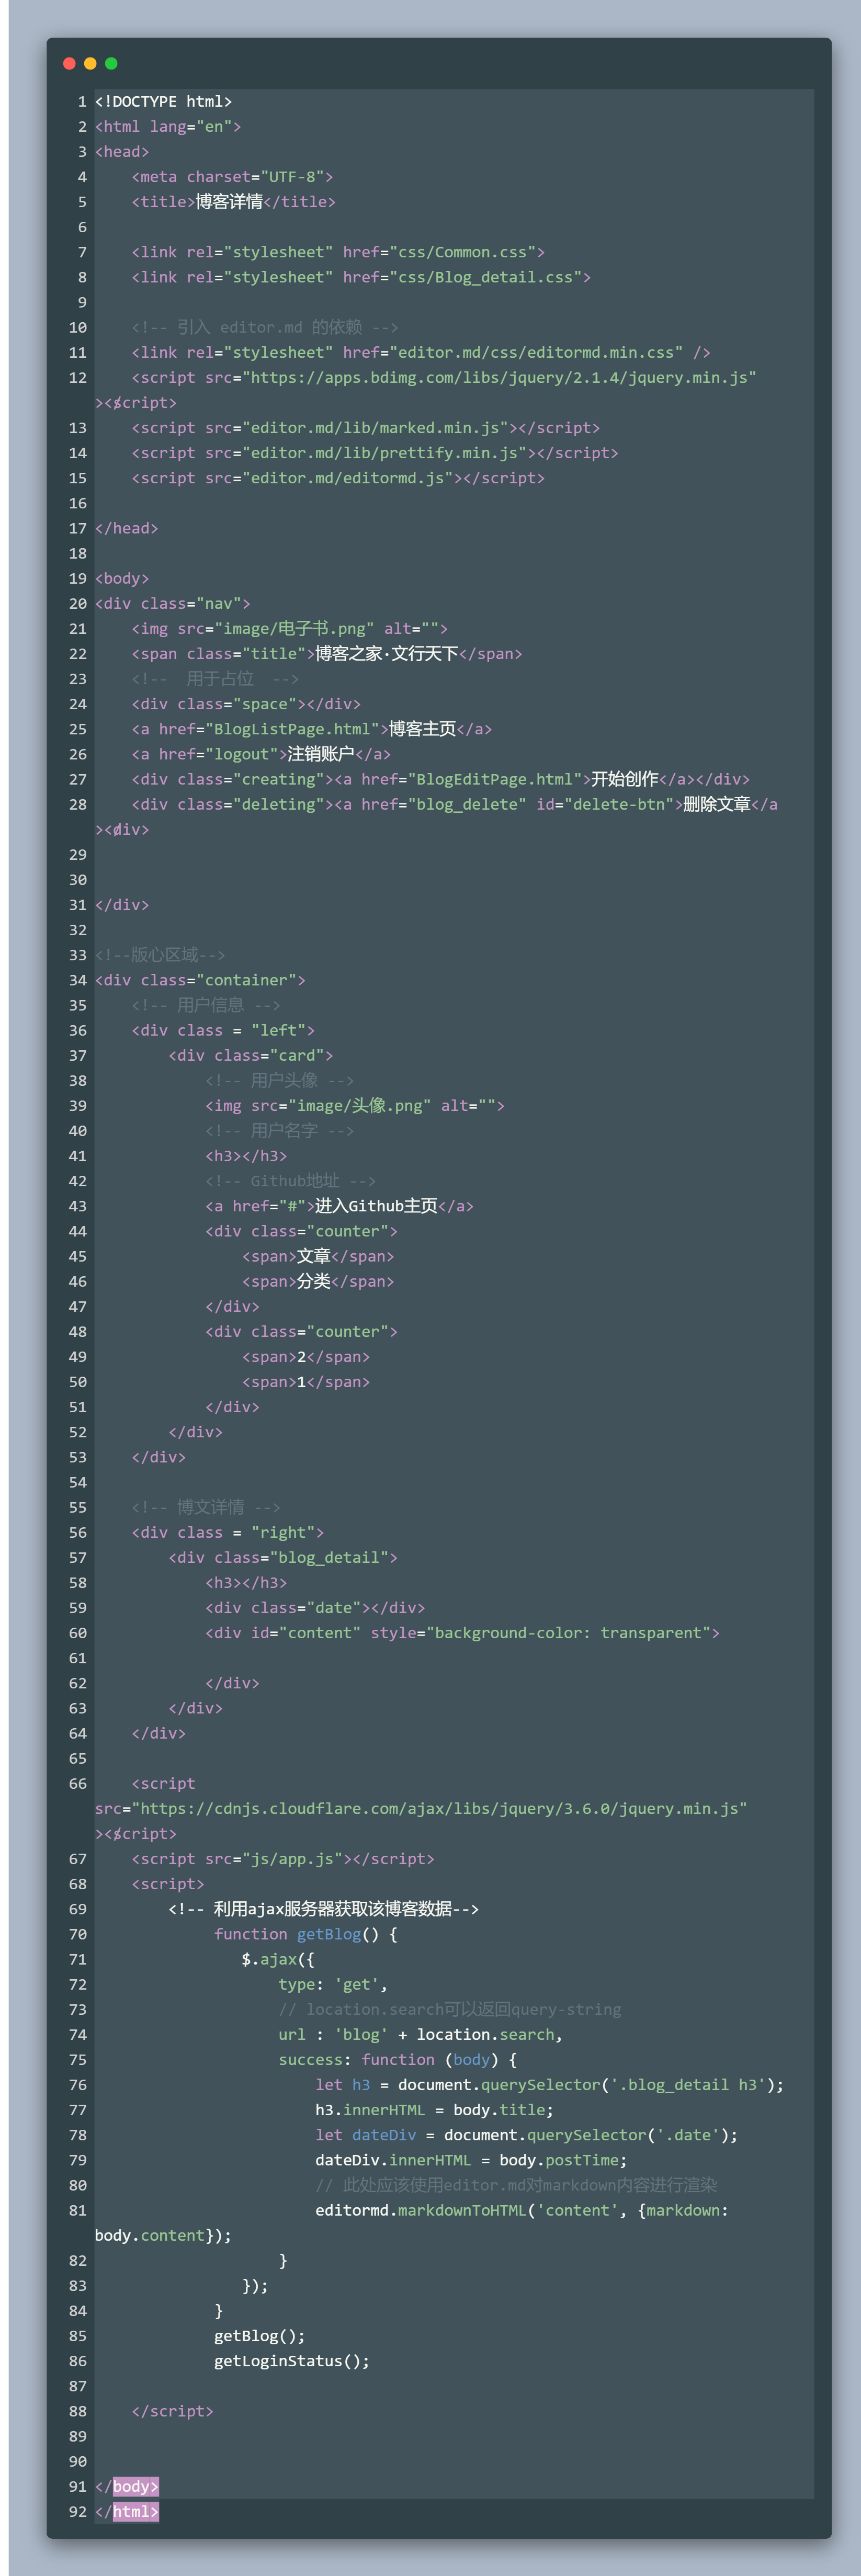Image resolution: width=861 pixels, height=2576 pixels.
Task: Click the $.ajax({ call
Action: [278, 1959]
